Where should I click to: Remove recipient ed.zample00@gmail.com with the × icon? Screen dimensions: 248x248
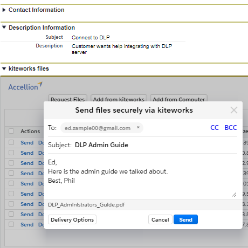point(138,127)
